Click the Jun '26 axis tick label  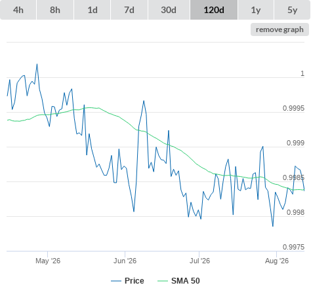pyautogui.click(x=125, y=261)
